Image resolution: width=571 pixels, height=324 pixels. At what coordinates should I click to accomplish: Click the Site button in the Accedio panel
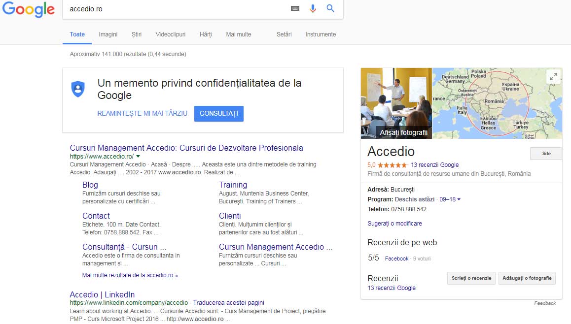point(545,153)
